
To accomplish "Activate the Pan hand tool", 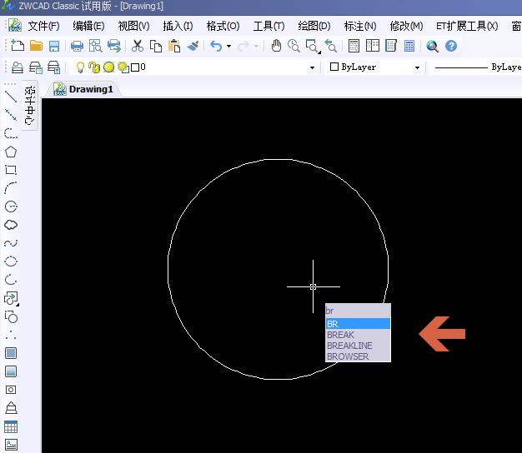I will point(277,46).
